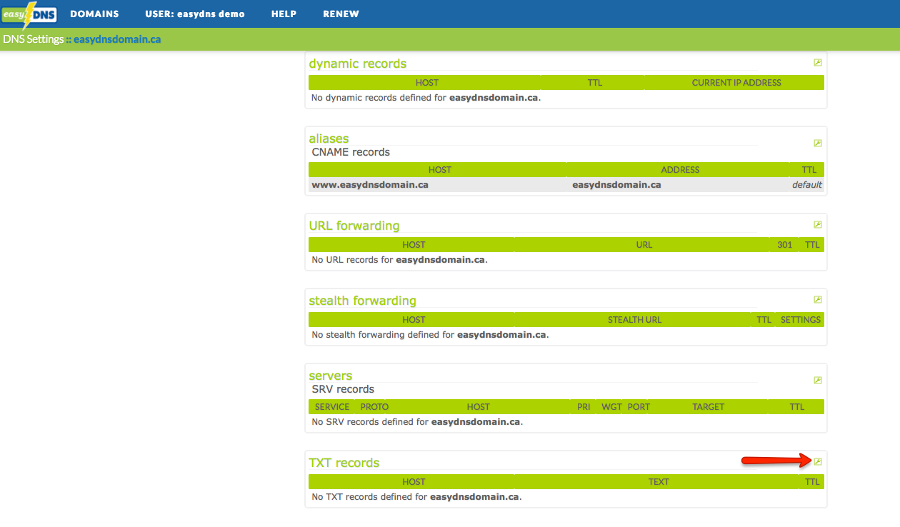Viewport: 900px width, 527px height.
Task: Click the default TTL value in aliases
Action: (807, 184)
